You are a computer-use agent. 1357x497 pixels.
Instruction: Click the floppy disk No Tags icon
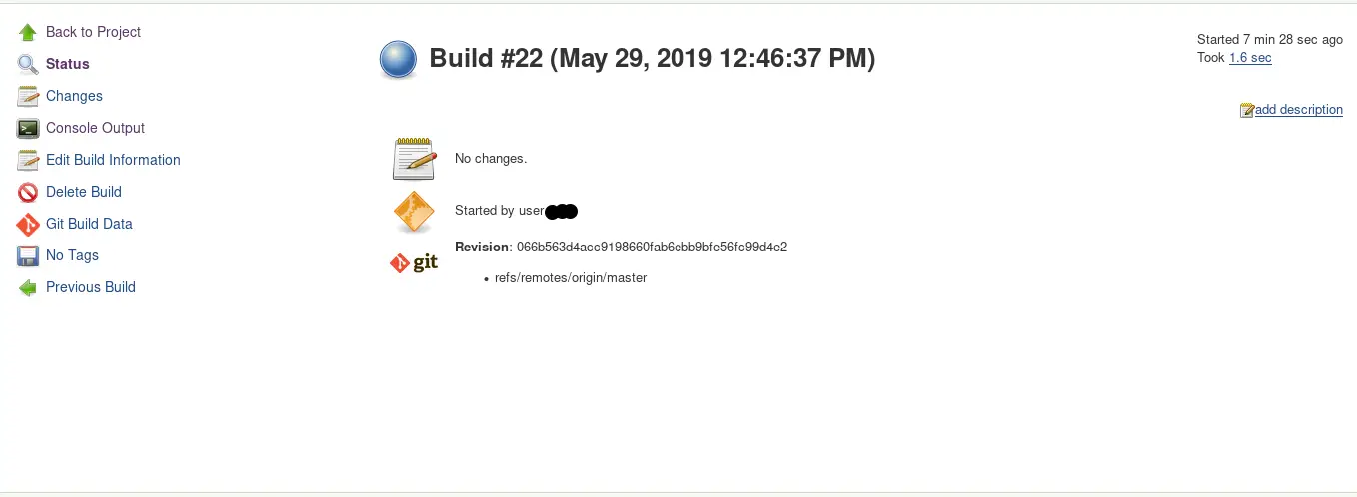[28, 255]
